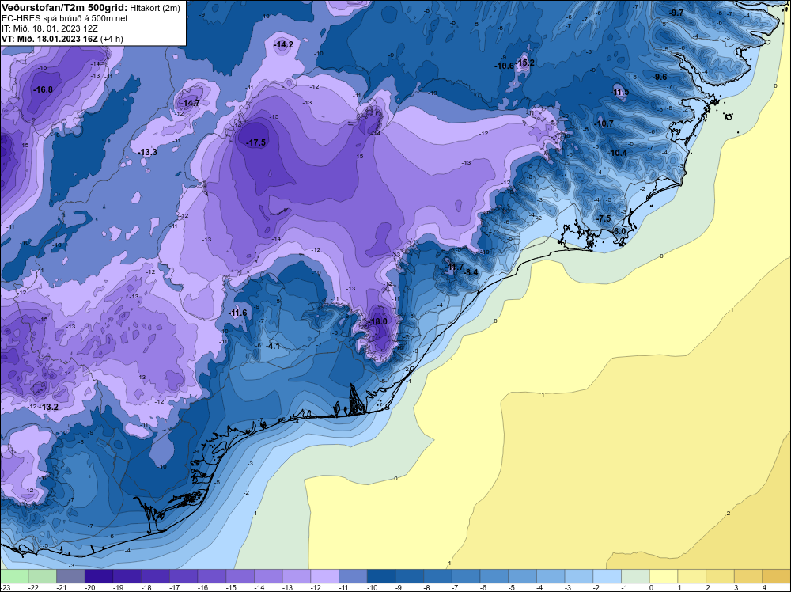Click the -8.4 temperature value
The width and height of the screenshot is (791, 592).
point(470,272)
